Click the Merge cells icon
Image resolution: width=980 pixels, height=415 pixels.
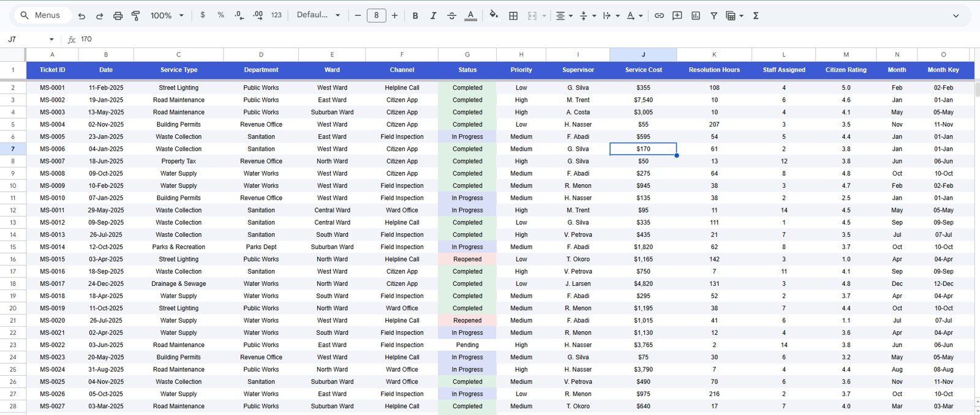(x=532, y=15)
